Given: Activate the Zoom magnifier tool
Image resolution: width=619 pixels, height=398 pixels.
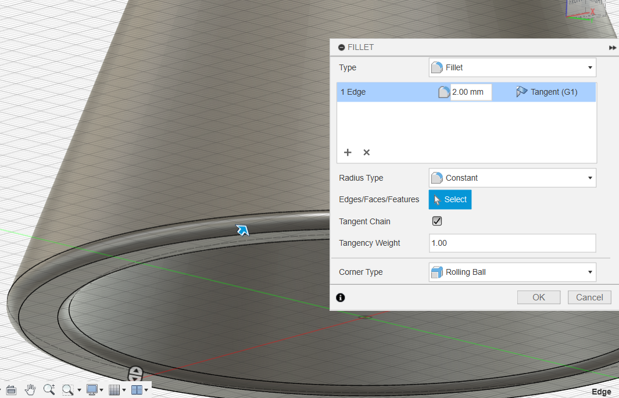Looking at the screenshot, I should 49,390.
